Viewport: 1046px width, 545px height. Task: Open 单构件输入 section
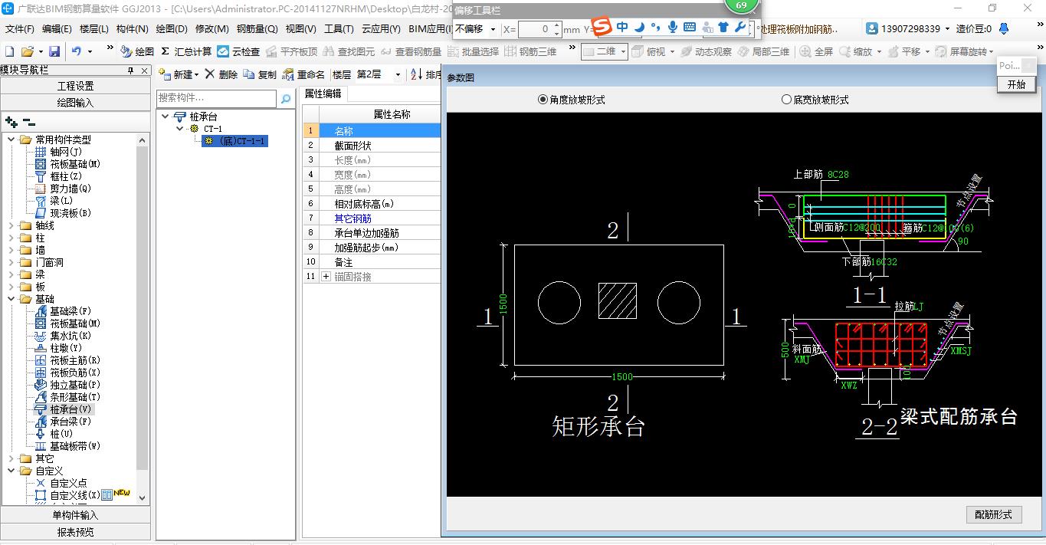[76, 515]
